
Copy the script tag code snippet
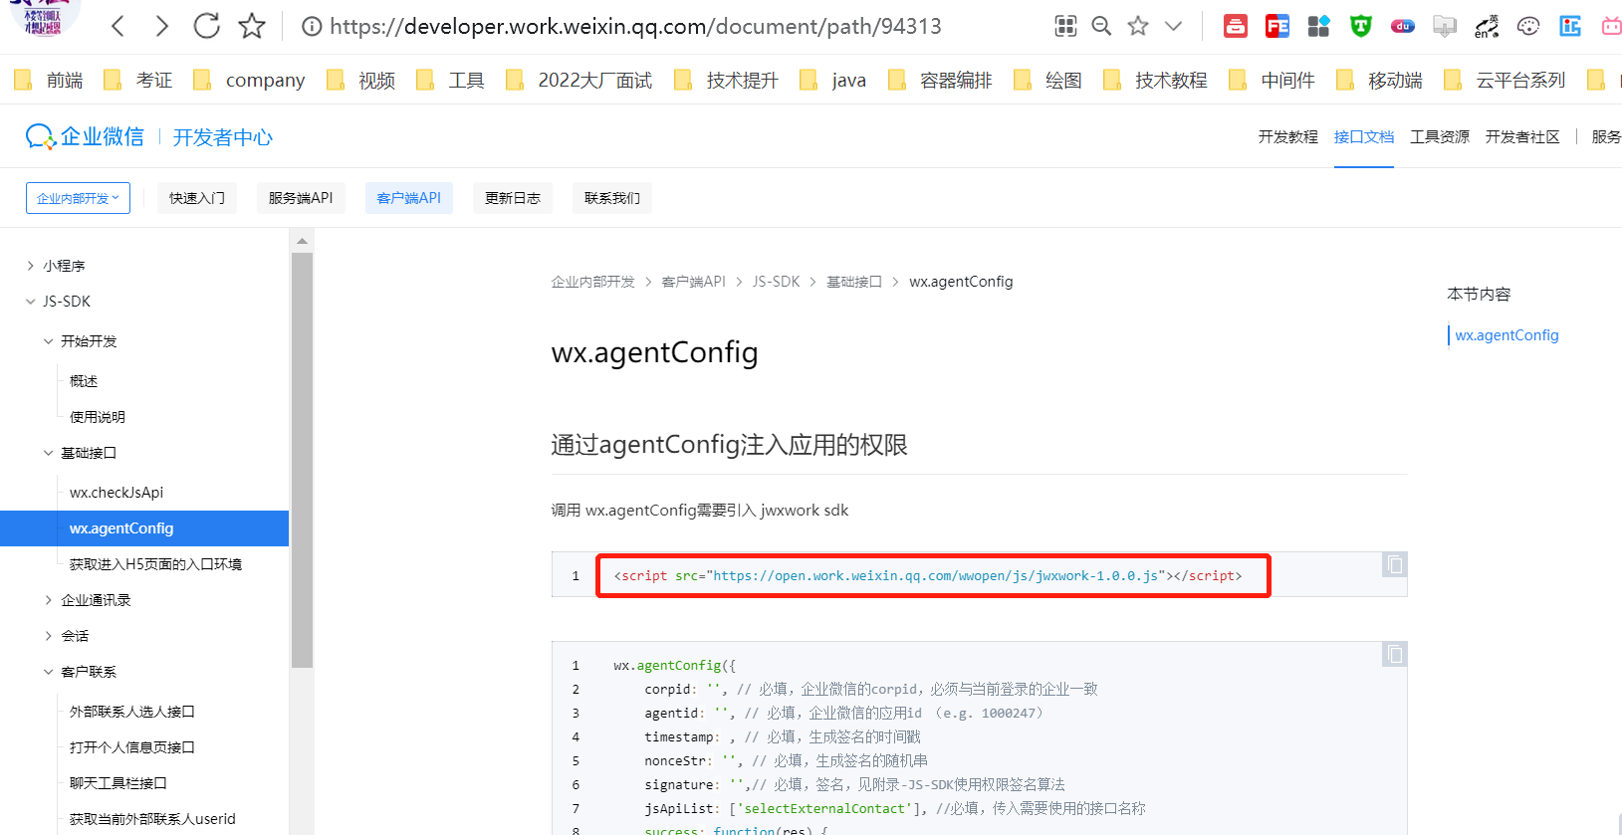1395,565
